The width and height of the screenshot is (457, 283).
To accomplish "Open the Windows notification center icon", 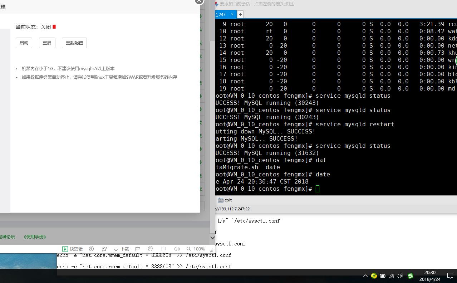I will pyautogui.click(x=450, y=276).
